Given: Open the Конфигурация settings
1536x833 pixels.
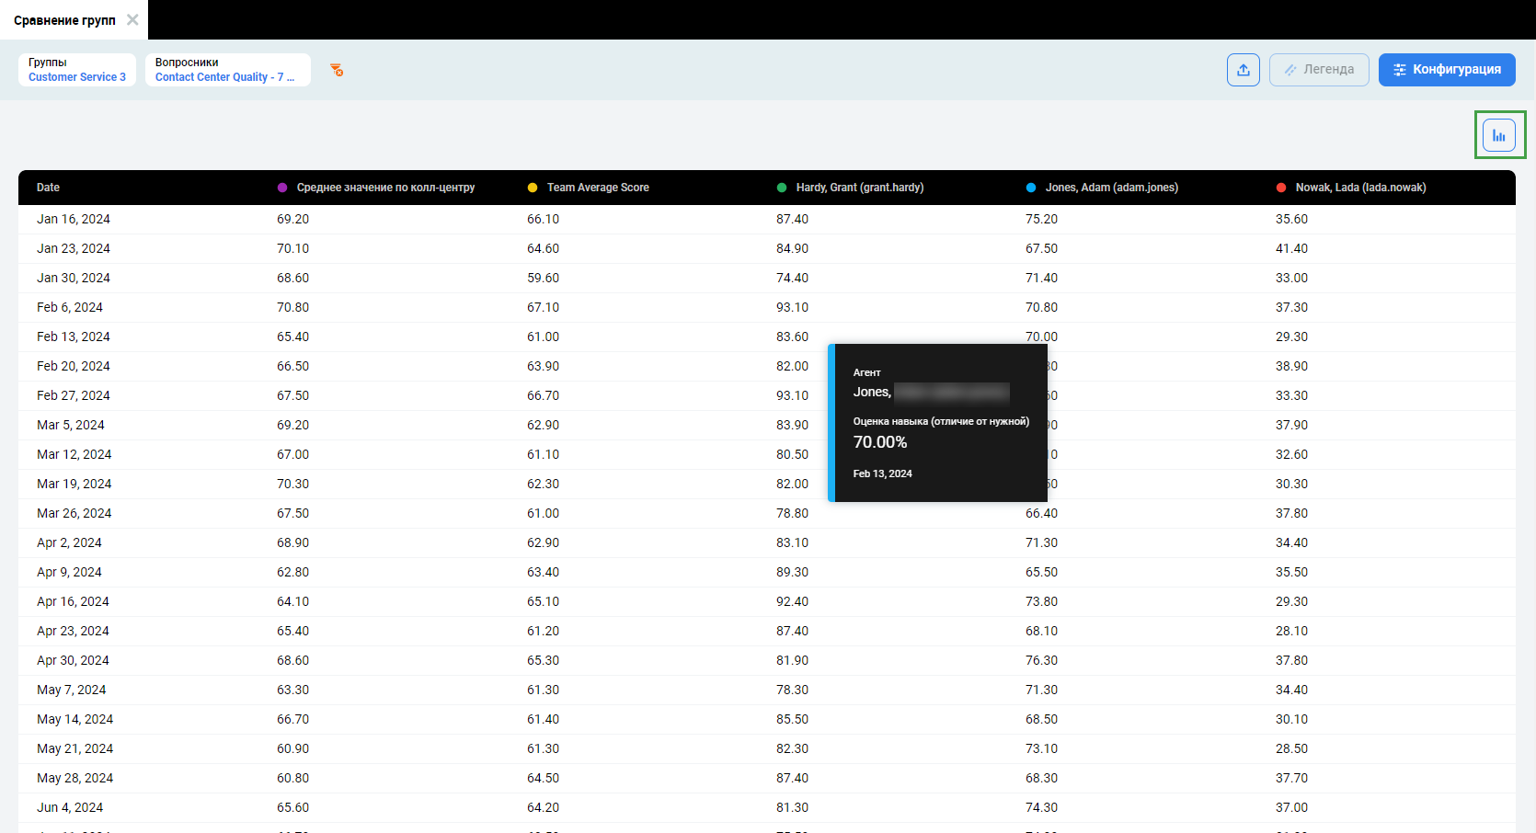Looking at the screenshot, I should [1447, 70].
